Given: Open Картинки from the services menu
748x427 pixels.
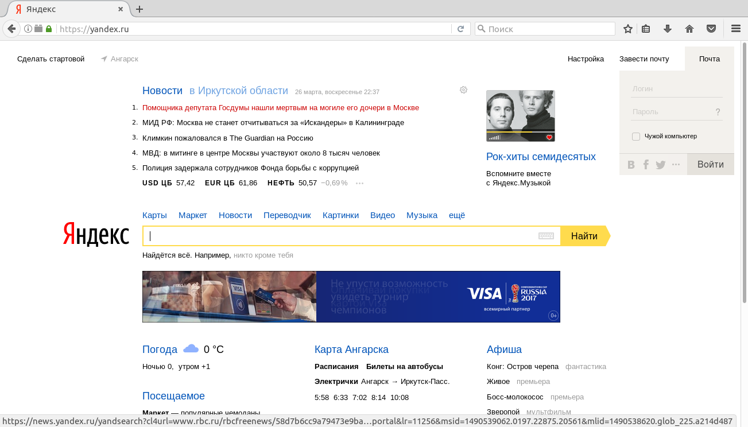Looking at the screenshot, I should (340, 215).
